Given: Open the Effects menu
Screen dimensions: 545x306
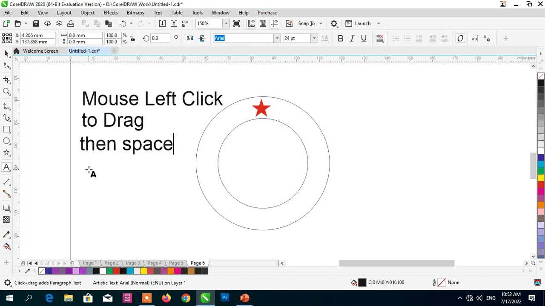Looking at the screenshot, I should click(111, 13).
